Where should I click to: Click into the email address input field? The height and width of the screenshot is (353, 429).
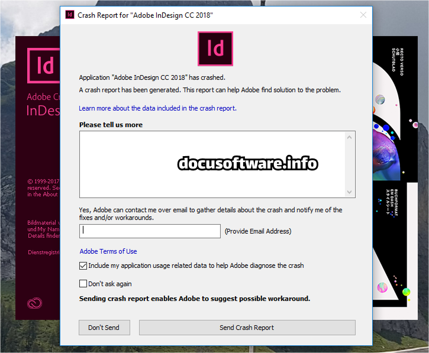[150, 231]
